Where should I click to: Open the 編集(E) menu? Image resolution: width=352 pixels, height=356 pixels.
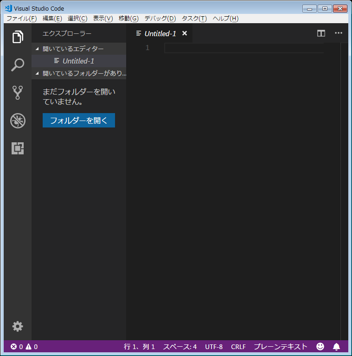[x=52, y=19]
